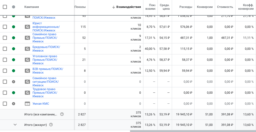The width and height of the screenshot is (256, 132).
Task: Click green status dot for Трудовое право Прямые
Action: [x=14, y=93]
